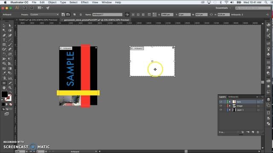Open the Object menu
The height and width of the screenshot is (153, 273).
point(52,3)
